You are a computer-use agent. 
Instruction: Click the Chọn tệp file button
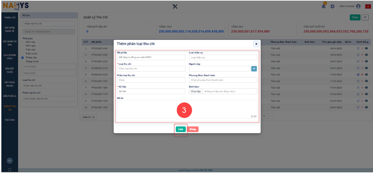pyautogui.click(x=196, y=92)
